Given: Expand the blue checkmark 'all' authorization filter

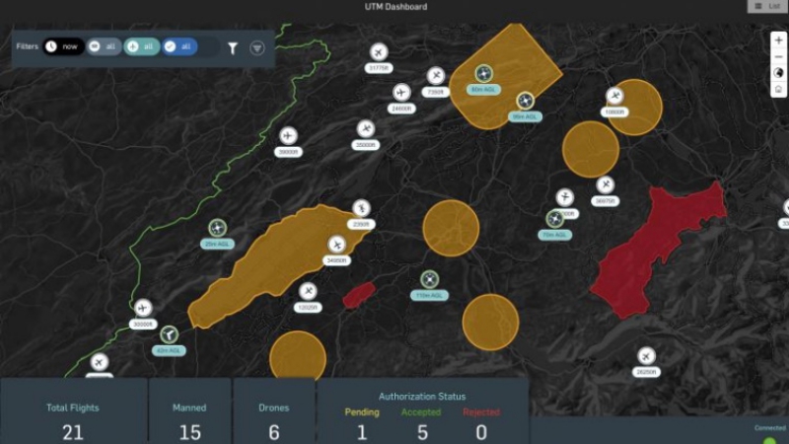Looking at the screenshot, I should click(179, 46).
